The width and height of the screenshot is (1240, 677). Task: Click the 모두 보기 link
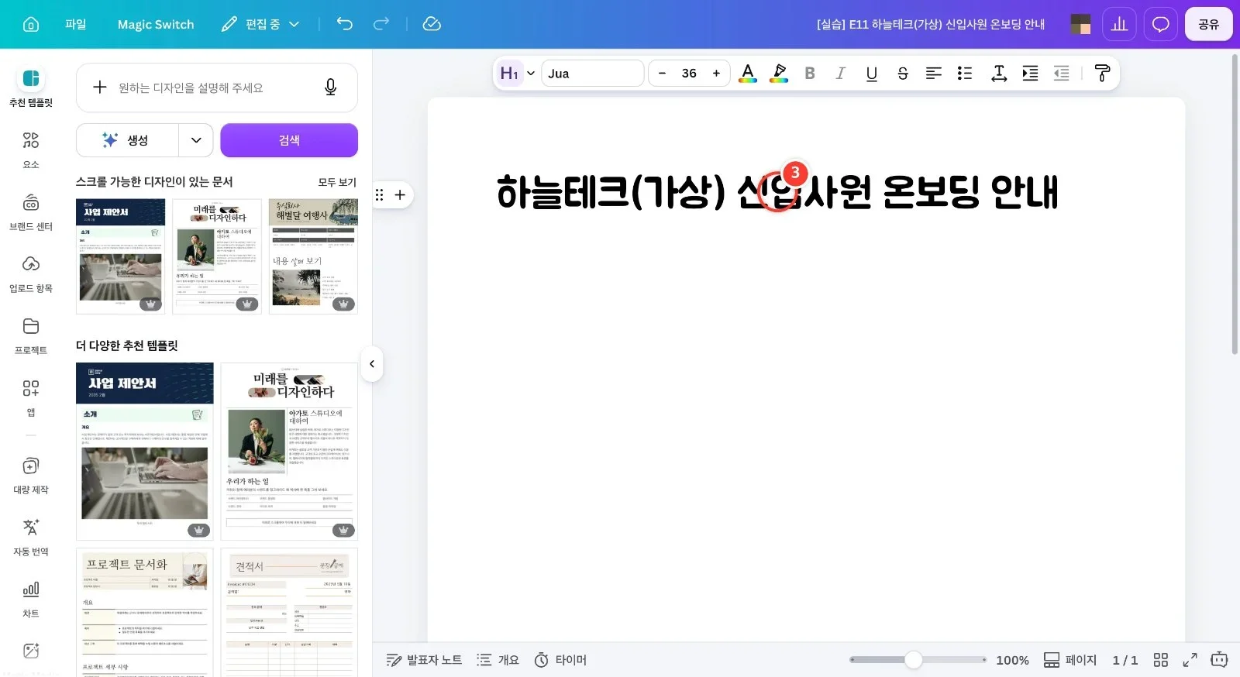pos(337,182)
